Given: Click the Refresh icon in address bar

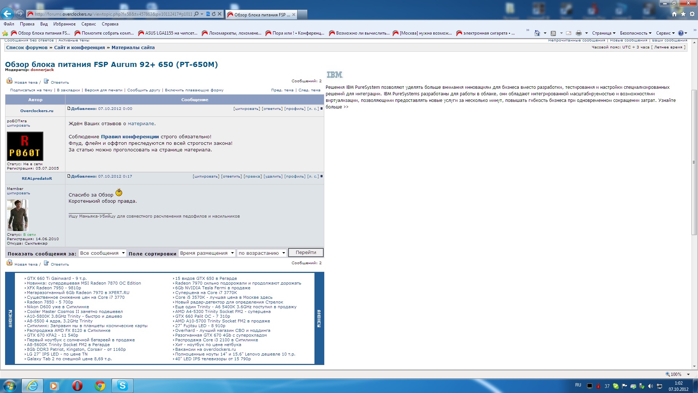Looking at the screenshot, I should pyautogui.click(x=214, y=14).
